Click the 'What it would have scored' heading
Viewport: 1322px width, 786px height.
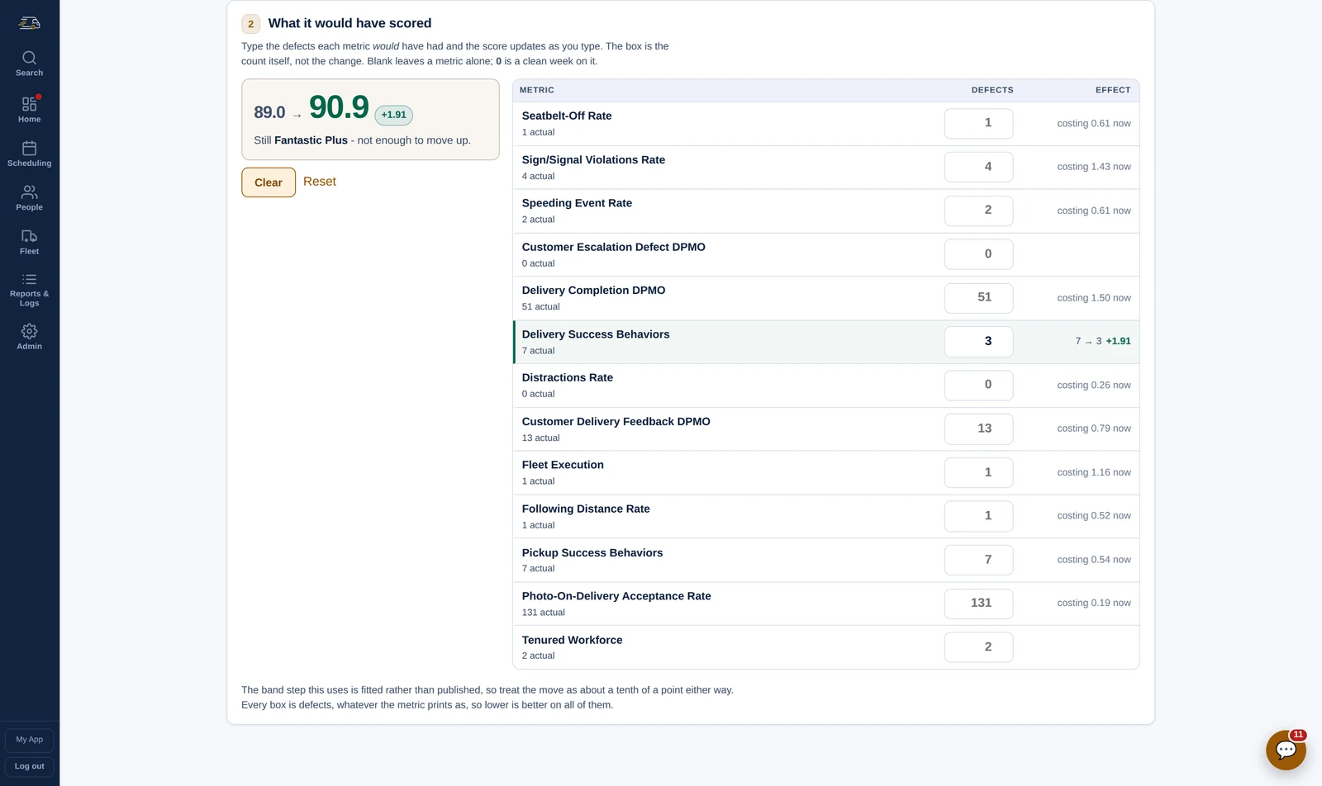[x=350, y=23]
